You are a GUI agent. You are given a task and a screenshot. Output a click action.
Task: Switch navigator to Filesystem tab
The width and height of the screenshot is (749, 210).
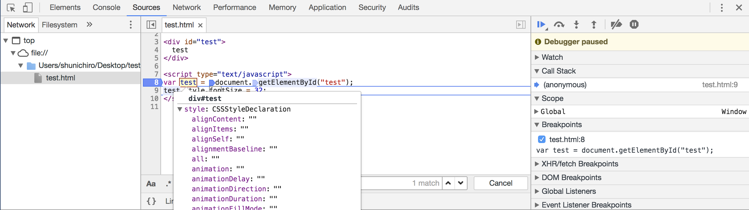tap(60, 25)
